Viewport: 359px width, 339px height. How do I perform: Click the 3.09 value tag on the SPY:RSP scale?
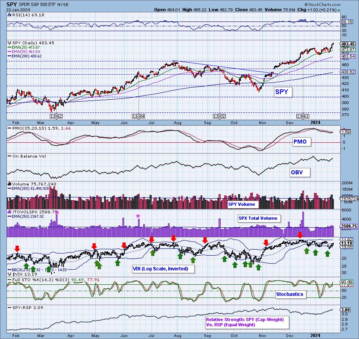[x=346, y=310]
